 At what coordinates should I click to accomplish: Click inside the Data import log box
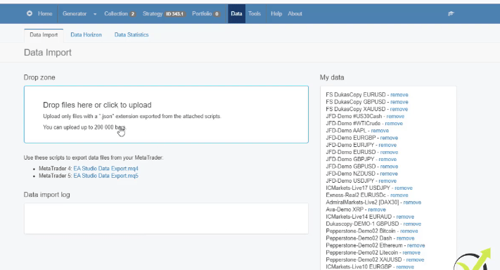(166, 219)
